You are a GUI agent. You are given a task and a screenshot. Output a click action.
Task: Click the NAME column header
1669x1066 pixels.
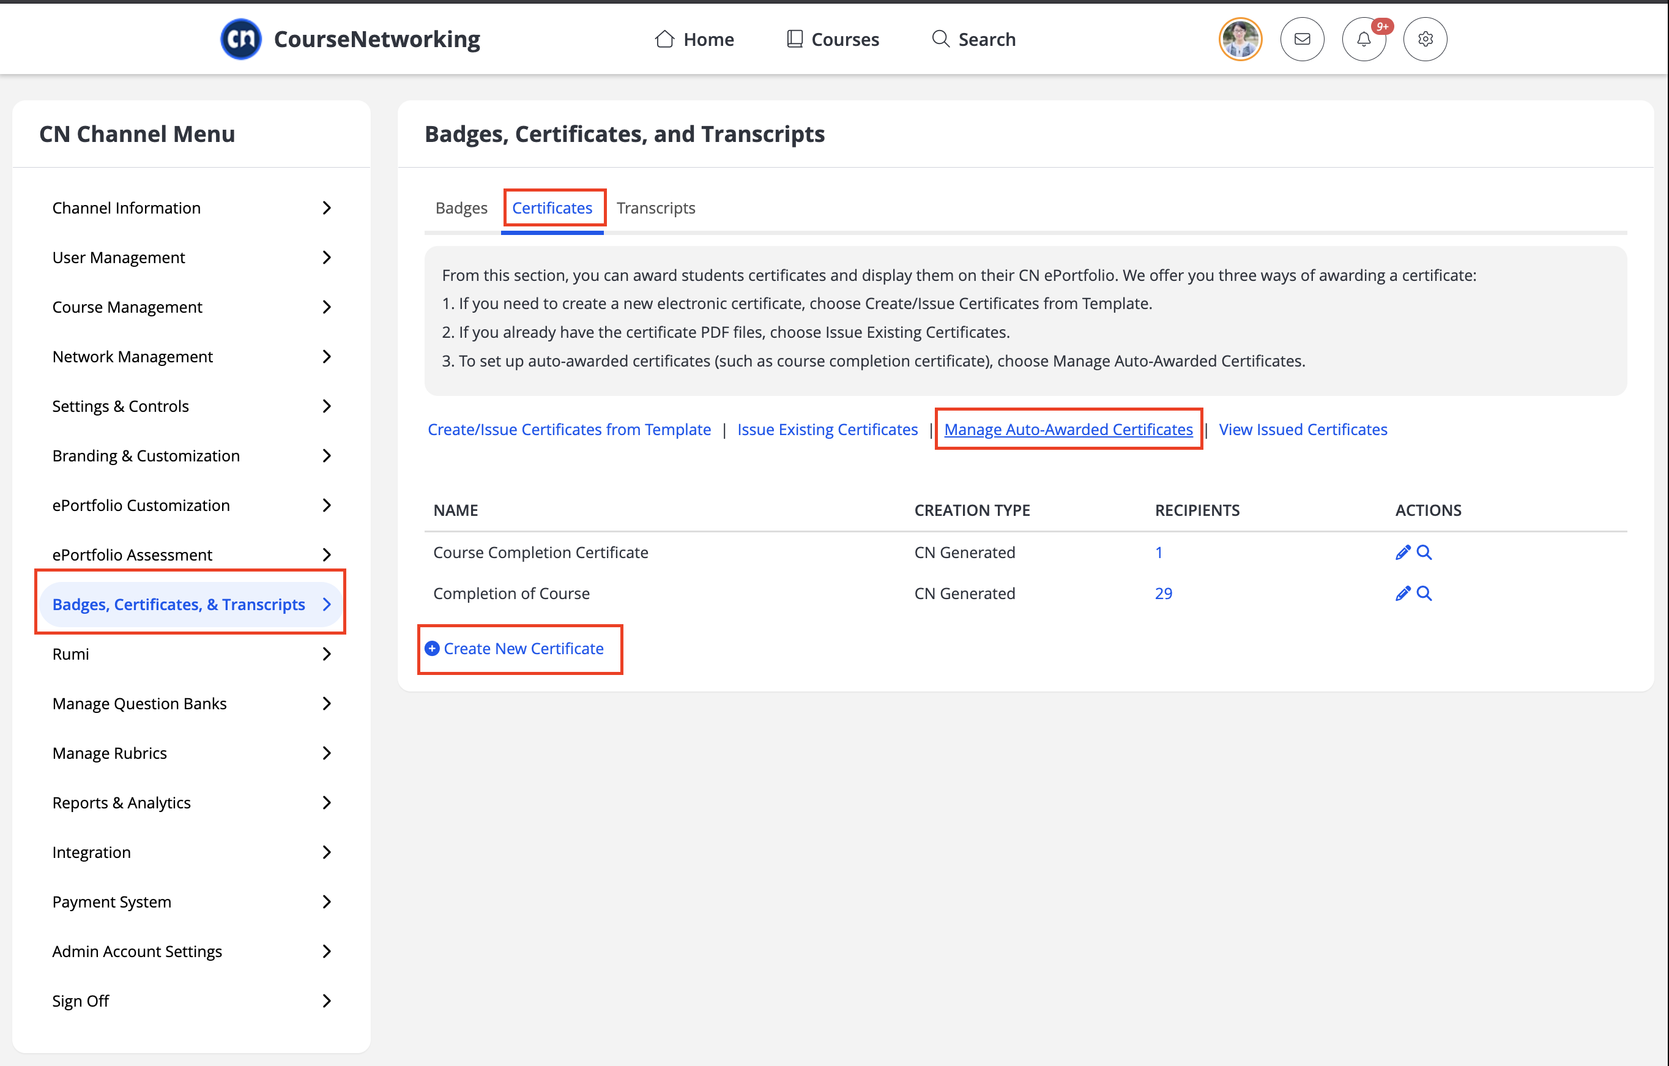(x=455, y=510)
